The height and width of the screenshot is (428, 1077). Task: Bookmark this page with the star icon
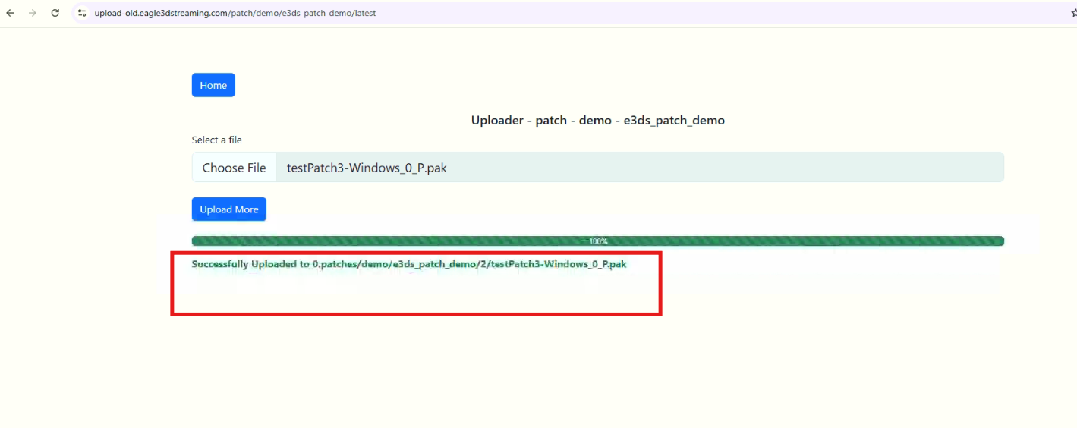(1072, 13)
